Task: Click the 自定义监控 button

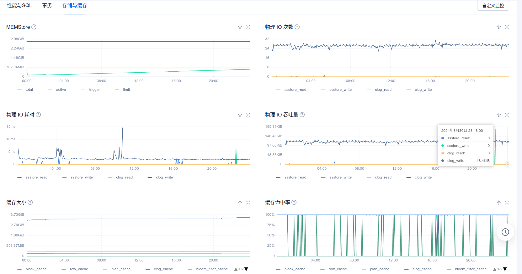Action: (x=493, y=6)
